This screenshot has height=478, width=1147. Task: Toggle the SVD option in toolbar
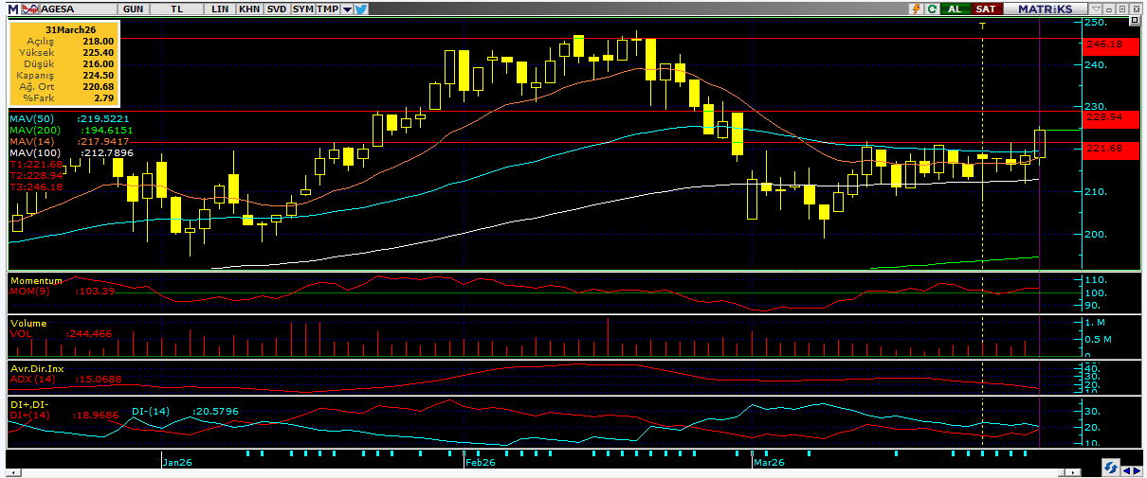[276, 9]
